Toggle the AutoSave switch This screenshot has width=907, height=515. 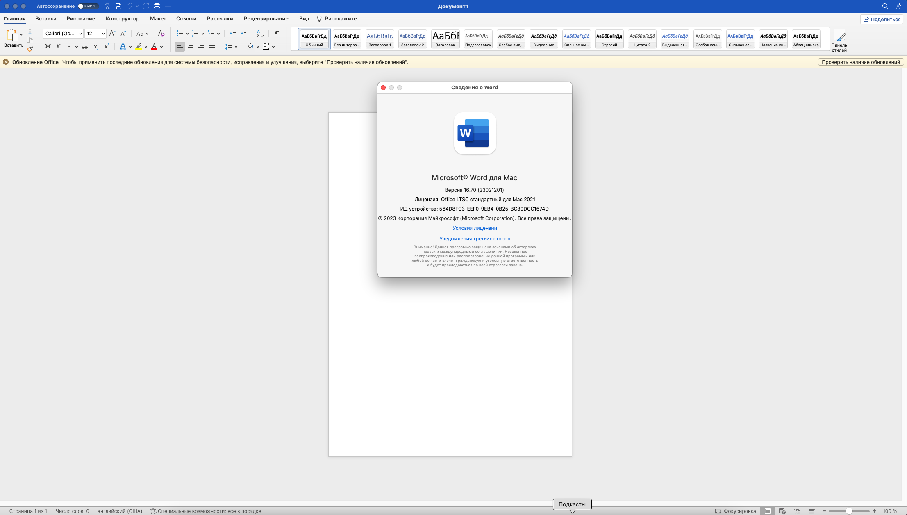coord(87,6)
